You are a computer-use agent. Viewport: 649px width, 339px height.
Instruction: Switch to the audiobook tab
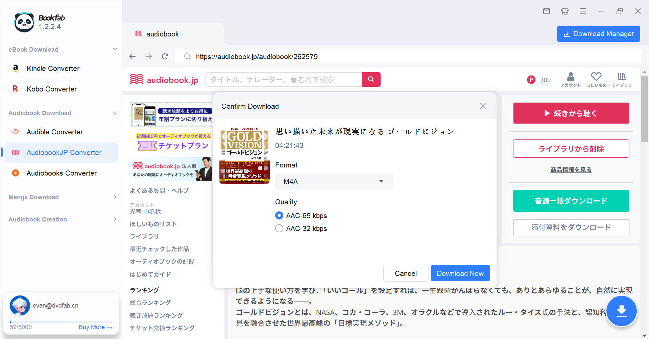tap(162, 34)
